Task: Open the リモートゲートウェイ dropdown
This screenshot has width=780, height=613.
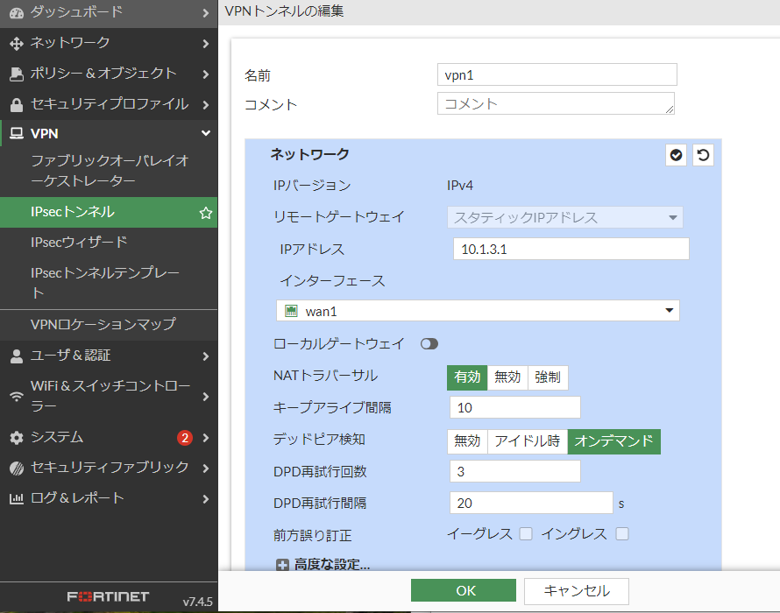Action: (x=565, y=218)
